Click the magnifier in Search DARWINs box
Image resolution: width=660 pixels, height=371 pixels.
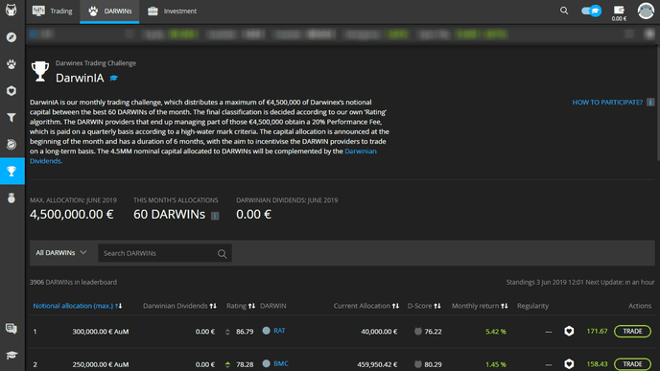(x=222, y=254)
